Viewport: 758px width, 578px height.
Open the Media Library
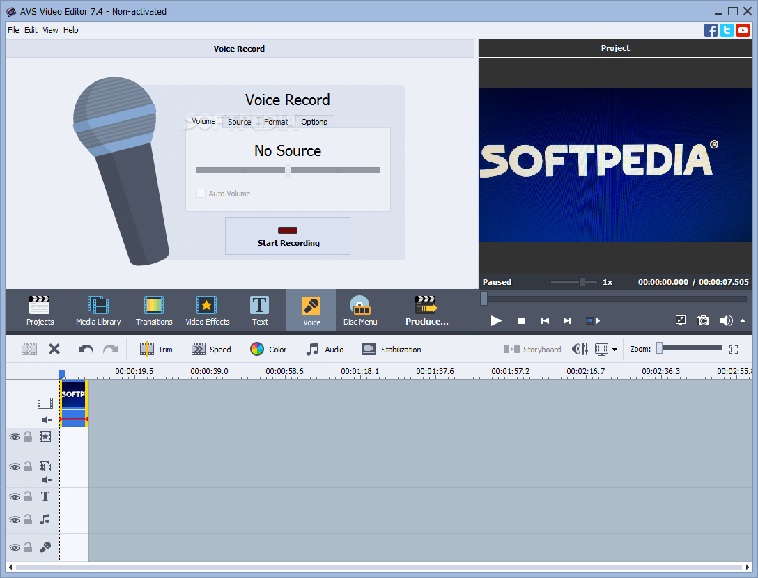(x=98, y=311)
